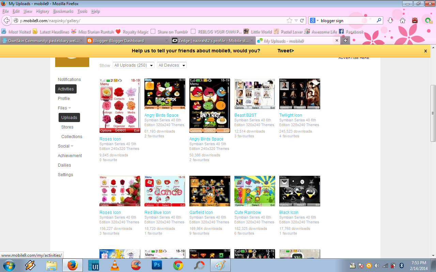This screenshot has height=272, width=436.
Task: Click the Firefox back arrow button
Action: point(6,20)
